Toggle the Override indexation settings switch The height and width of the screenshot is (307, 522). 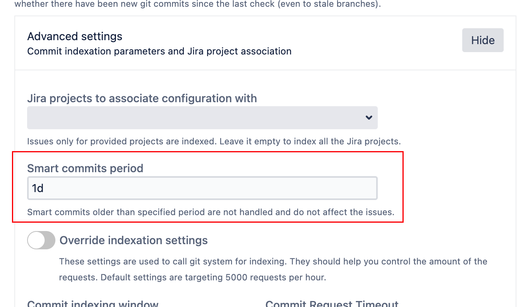click(41, 240)
